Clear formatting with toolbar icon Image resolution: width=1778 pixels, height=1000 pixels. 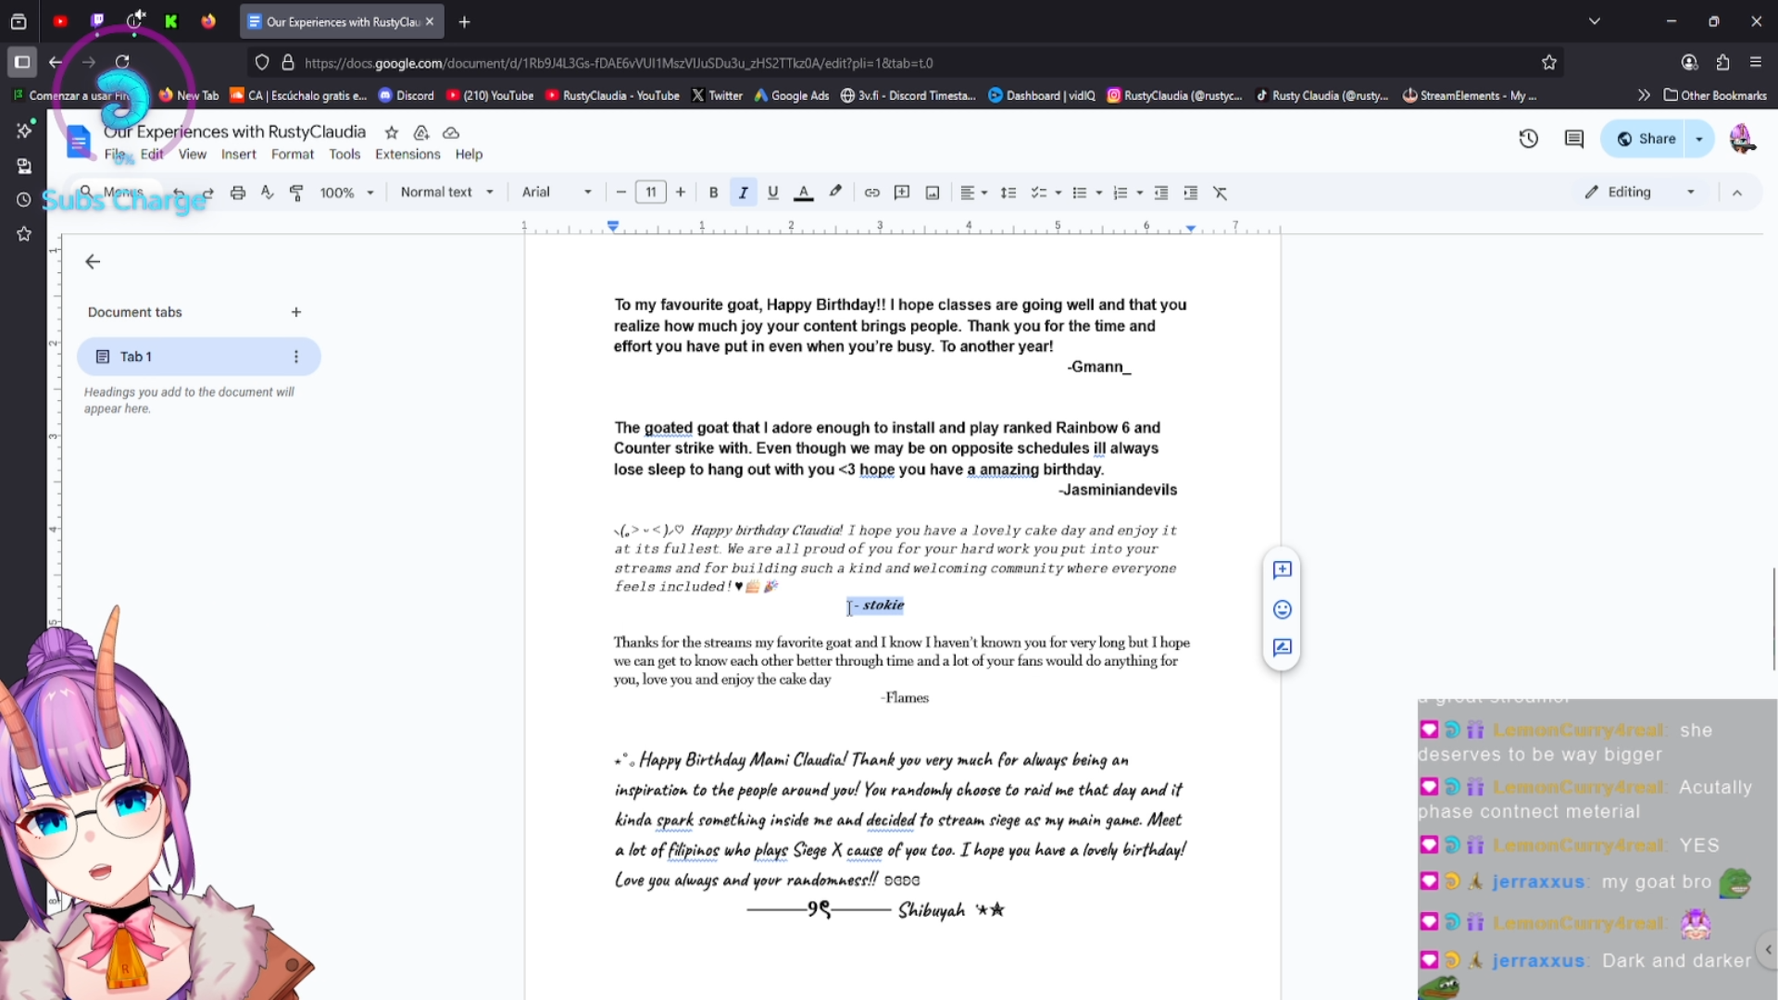coord(1221,193)
